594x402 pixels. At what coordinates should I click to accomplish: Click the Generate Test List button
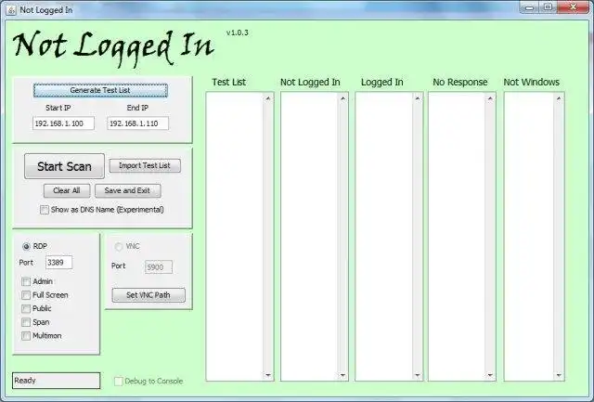[100, 90]
